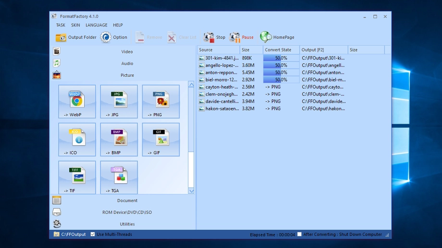Select the TGA conversion icon
This screenshot has width=442, height=248.
tap(119, 177)
